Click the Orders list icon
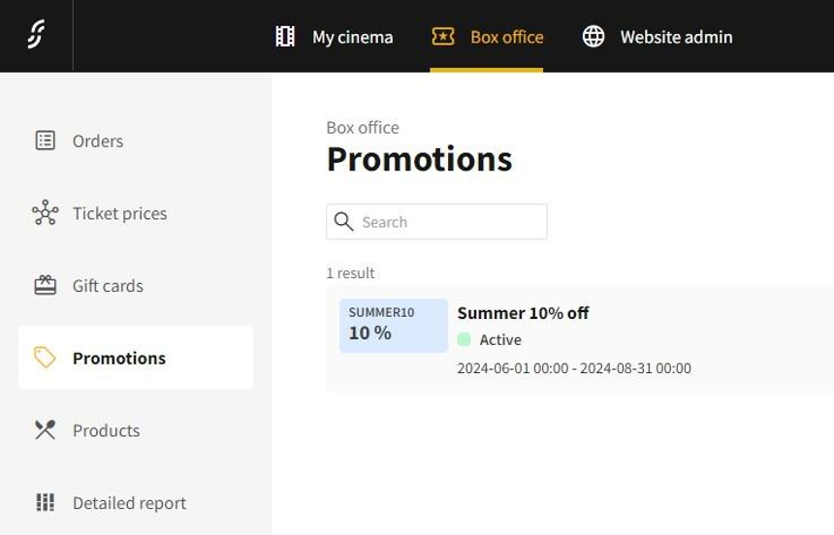The width and height of the screenshot is (834, 535). 45,141
